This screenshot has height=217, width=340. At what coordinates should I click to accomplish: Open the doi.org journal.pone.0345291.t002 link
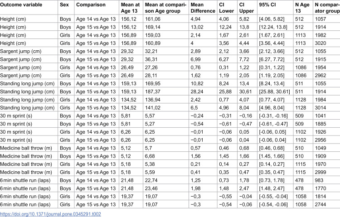50,214
